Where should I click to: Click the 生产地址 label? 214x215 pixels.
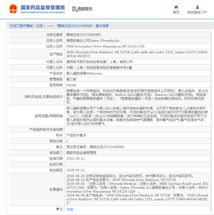(x=56, y=54)
